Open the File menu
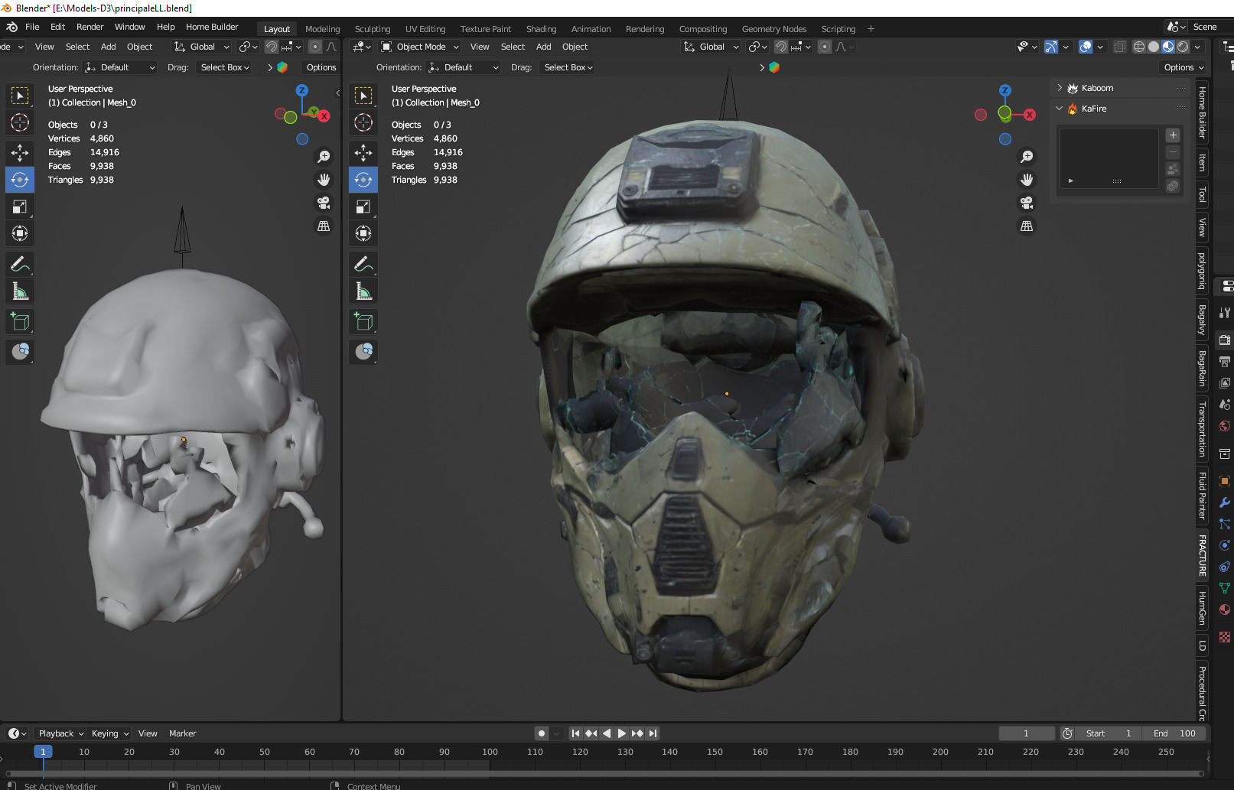This screenshot has width=1234, height=790. pyautogui.click(x=32, y=27)
